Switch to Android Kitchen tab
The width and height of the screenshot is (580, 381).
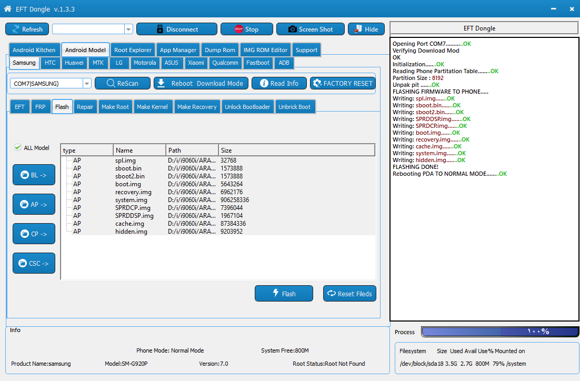coord(34,50)
